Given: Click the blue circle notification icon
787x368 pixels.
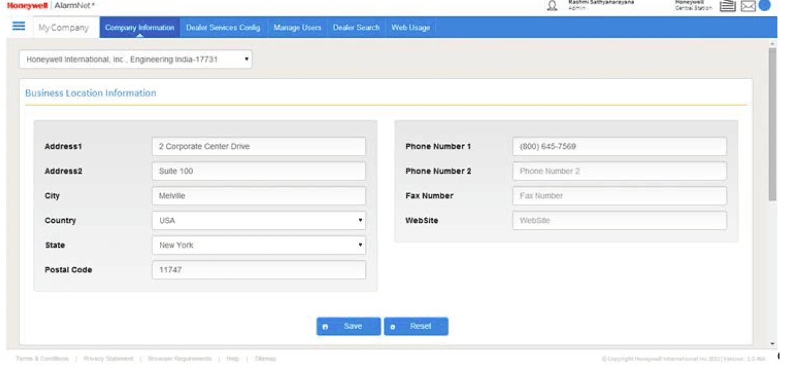Looking at the screenshot, I should pyautogui.click(x=765, y=6).
